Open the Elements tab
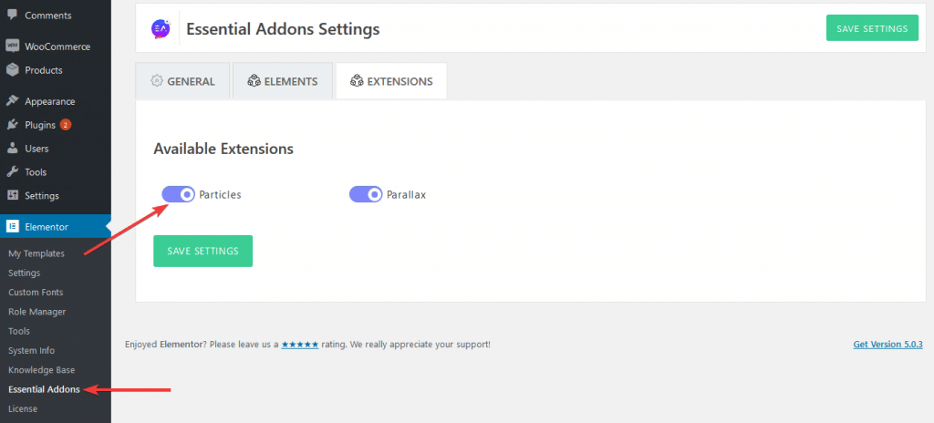Viewport: 934px width, 423px height. coord(283,81)
